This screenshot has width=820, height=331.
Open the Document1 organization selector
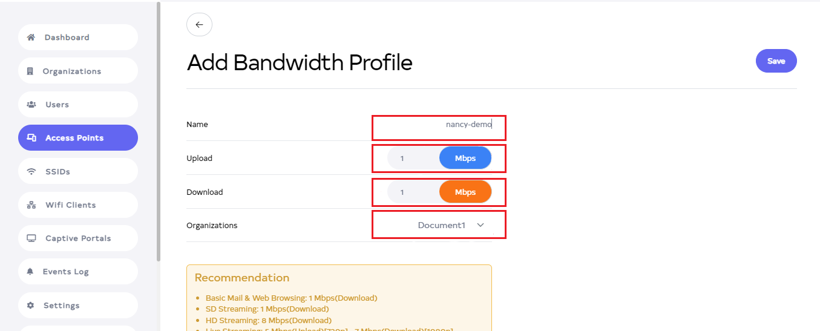tap(441, 225)
